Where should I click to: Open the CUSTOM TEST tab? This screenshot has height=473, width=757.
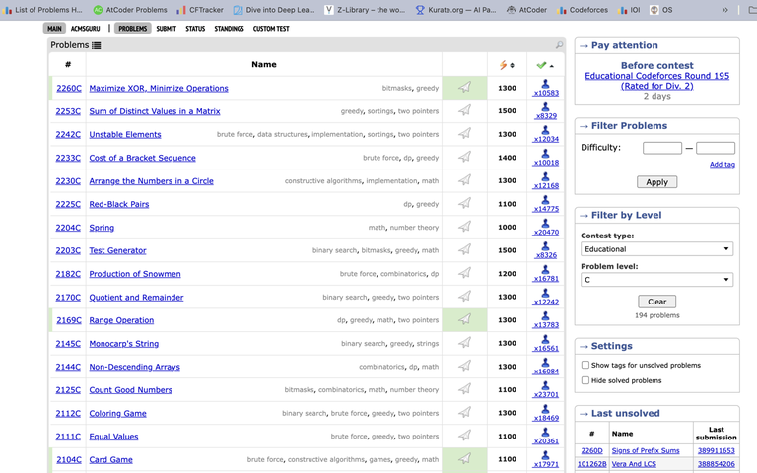271,29
